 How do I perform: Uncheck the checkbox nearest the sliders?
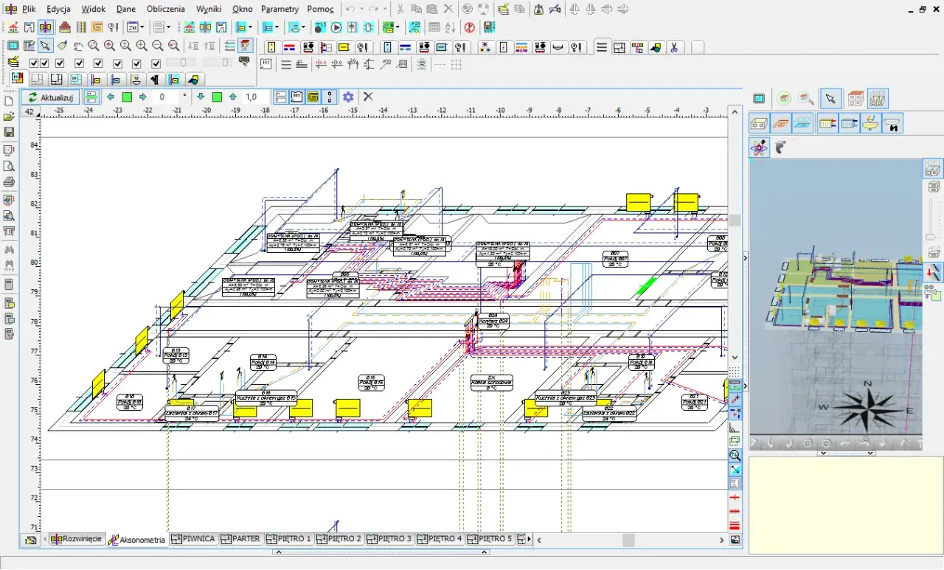pos(156,63)
